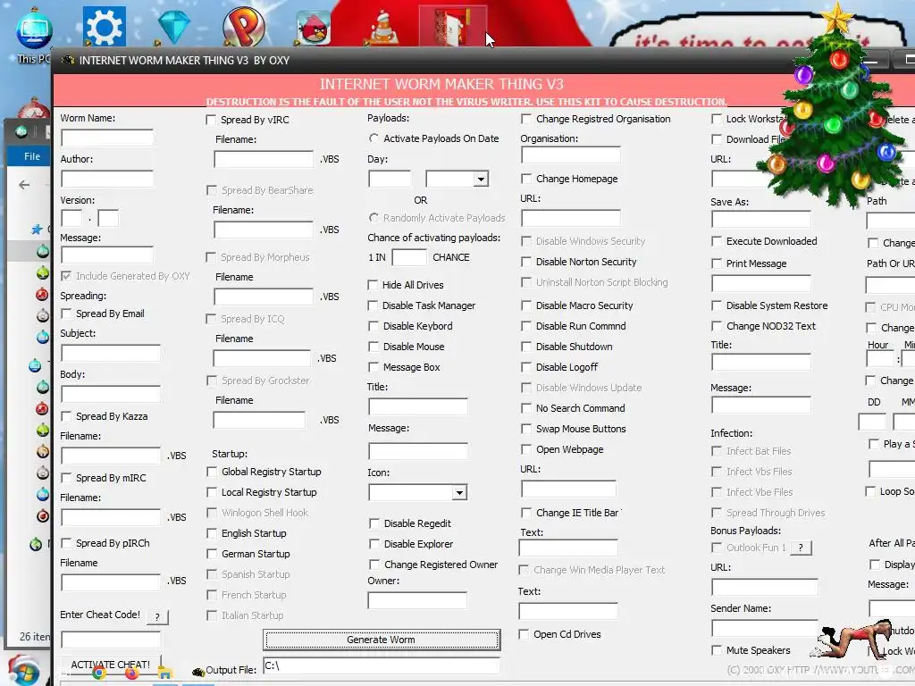Check Spread By Kazza
The width and height of the screenshot is (915, 686).
coord(66,416)
